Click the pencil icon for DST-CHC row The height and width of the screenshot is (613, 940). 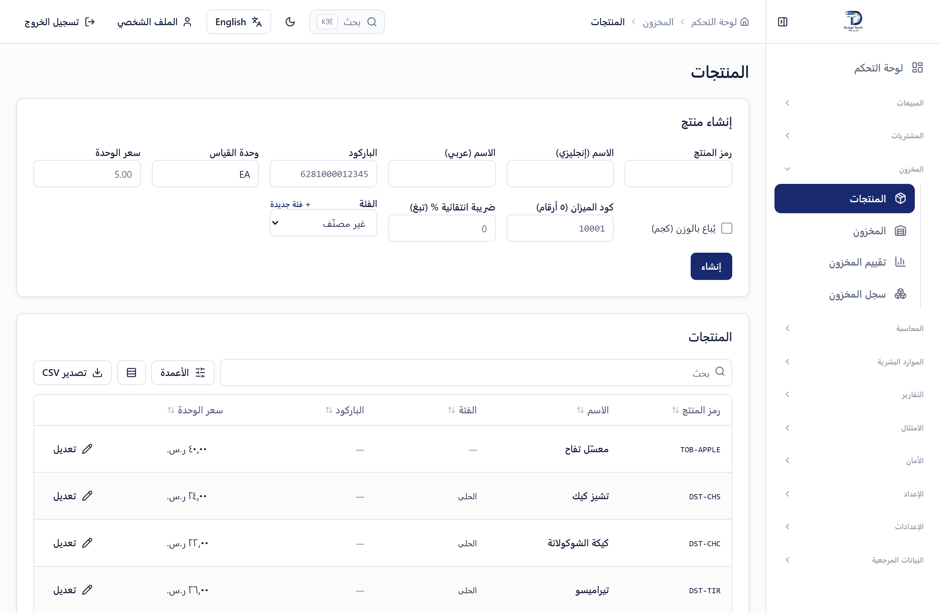[87, 543]
